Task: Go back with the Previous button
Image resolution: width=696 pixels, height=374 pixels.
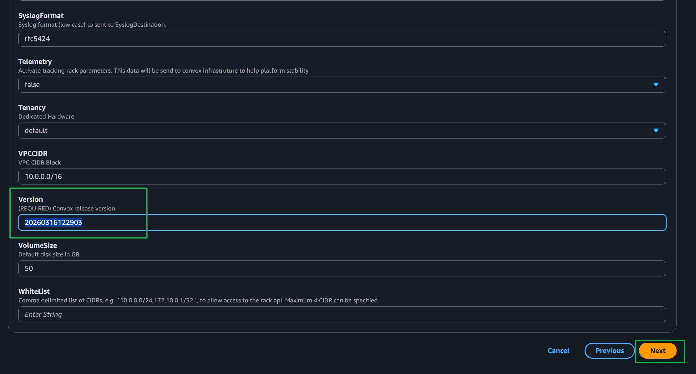Action: pyautogui.click(x=610, y=351)
